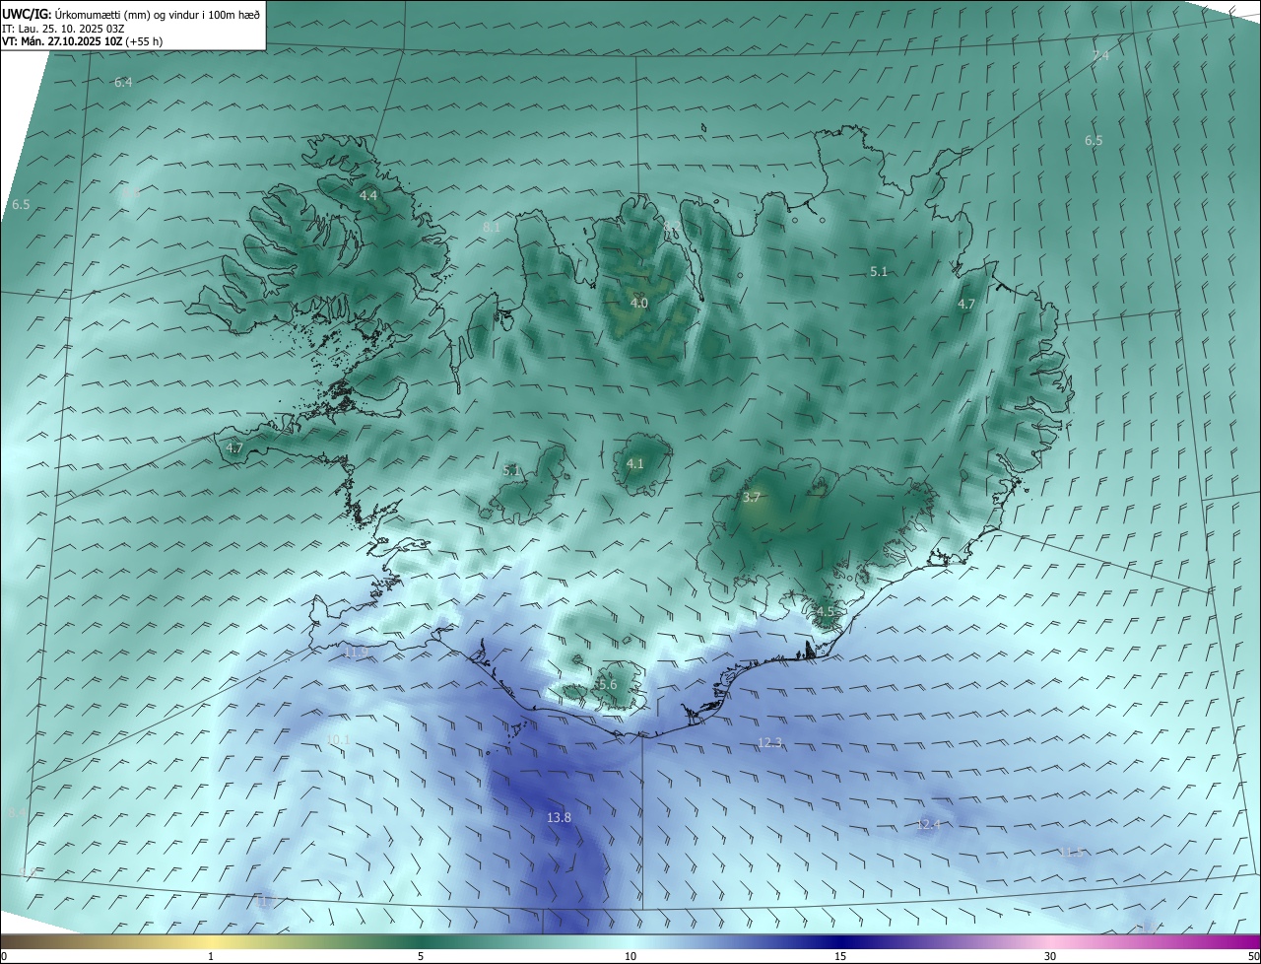This screenshot has width=1261, height=964.
Task: Click the 8.1 value over Húnaflói bay
Action: 492,228
